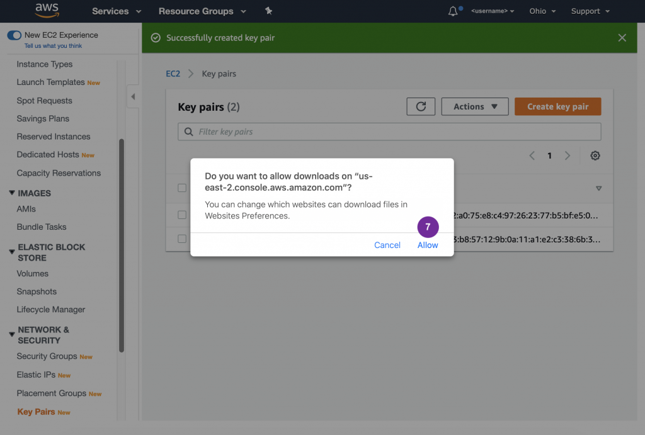Expand the Ohio region selector
Image resolution: width=645 pixels, height=435 pixels.
click(542, 11)
